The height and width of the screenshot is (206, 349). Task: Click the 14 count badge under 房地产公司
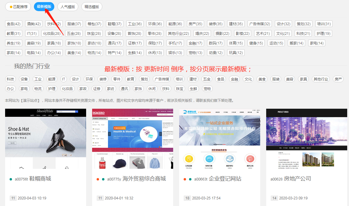[274, 198]
